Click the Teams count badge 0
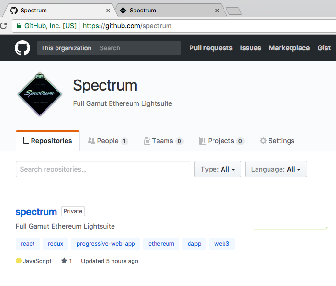The width and height of the screenshot is (336, 286). point(179,141)
